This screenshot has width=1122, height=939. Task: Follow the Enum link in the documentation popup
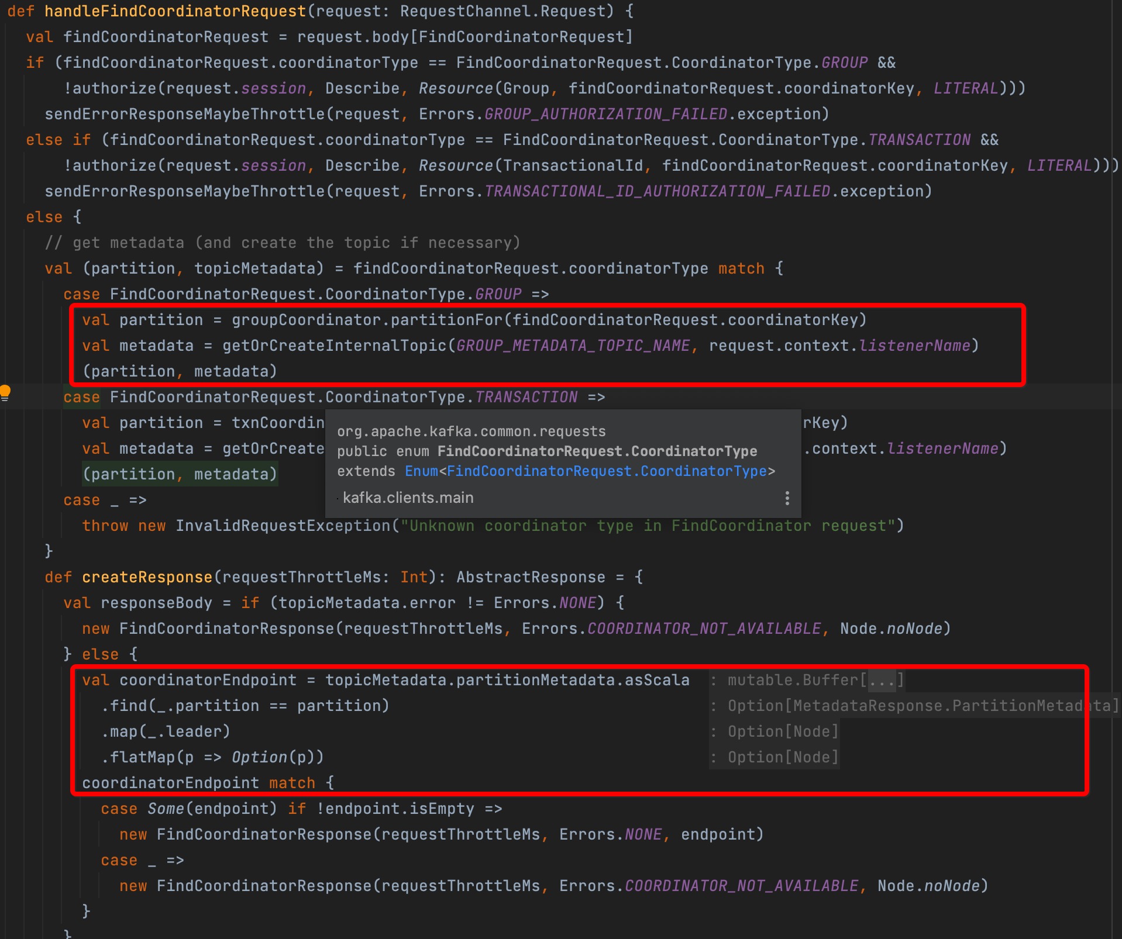(x=421, y=471)
